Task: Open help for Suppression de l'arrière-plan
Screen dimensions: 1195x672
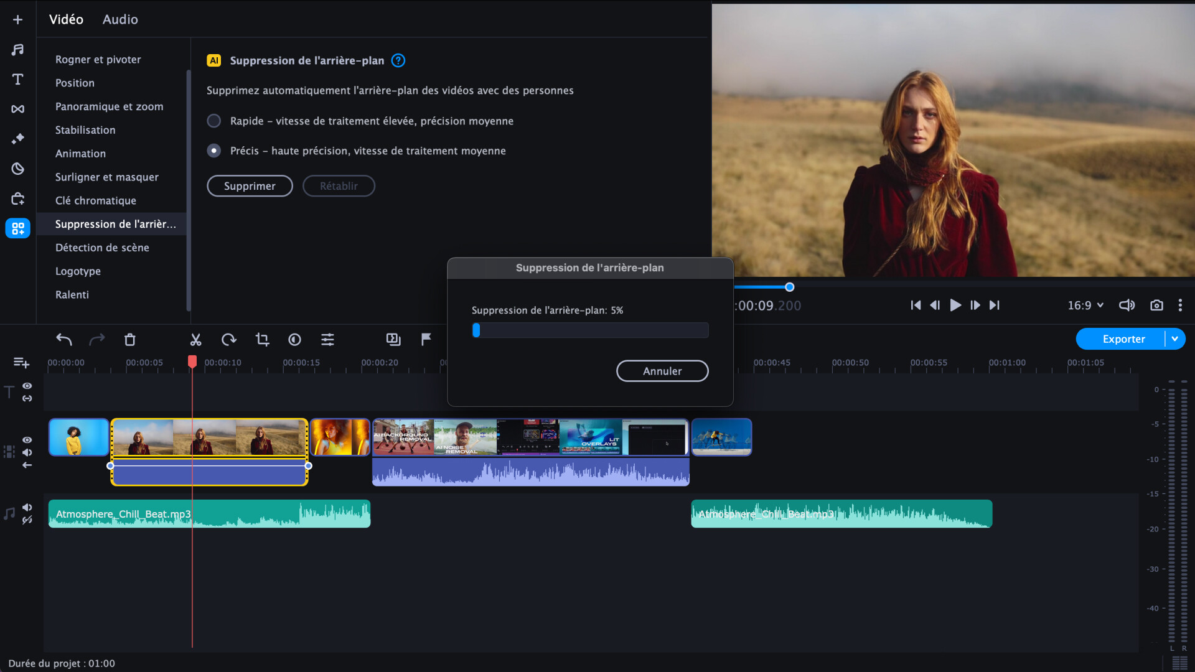Action: [398, 60]
